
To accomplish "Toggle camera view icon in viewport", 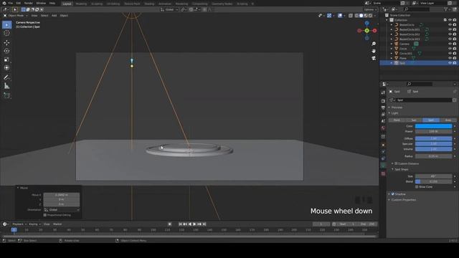I will [x=374, y=58].
